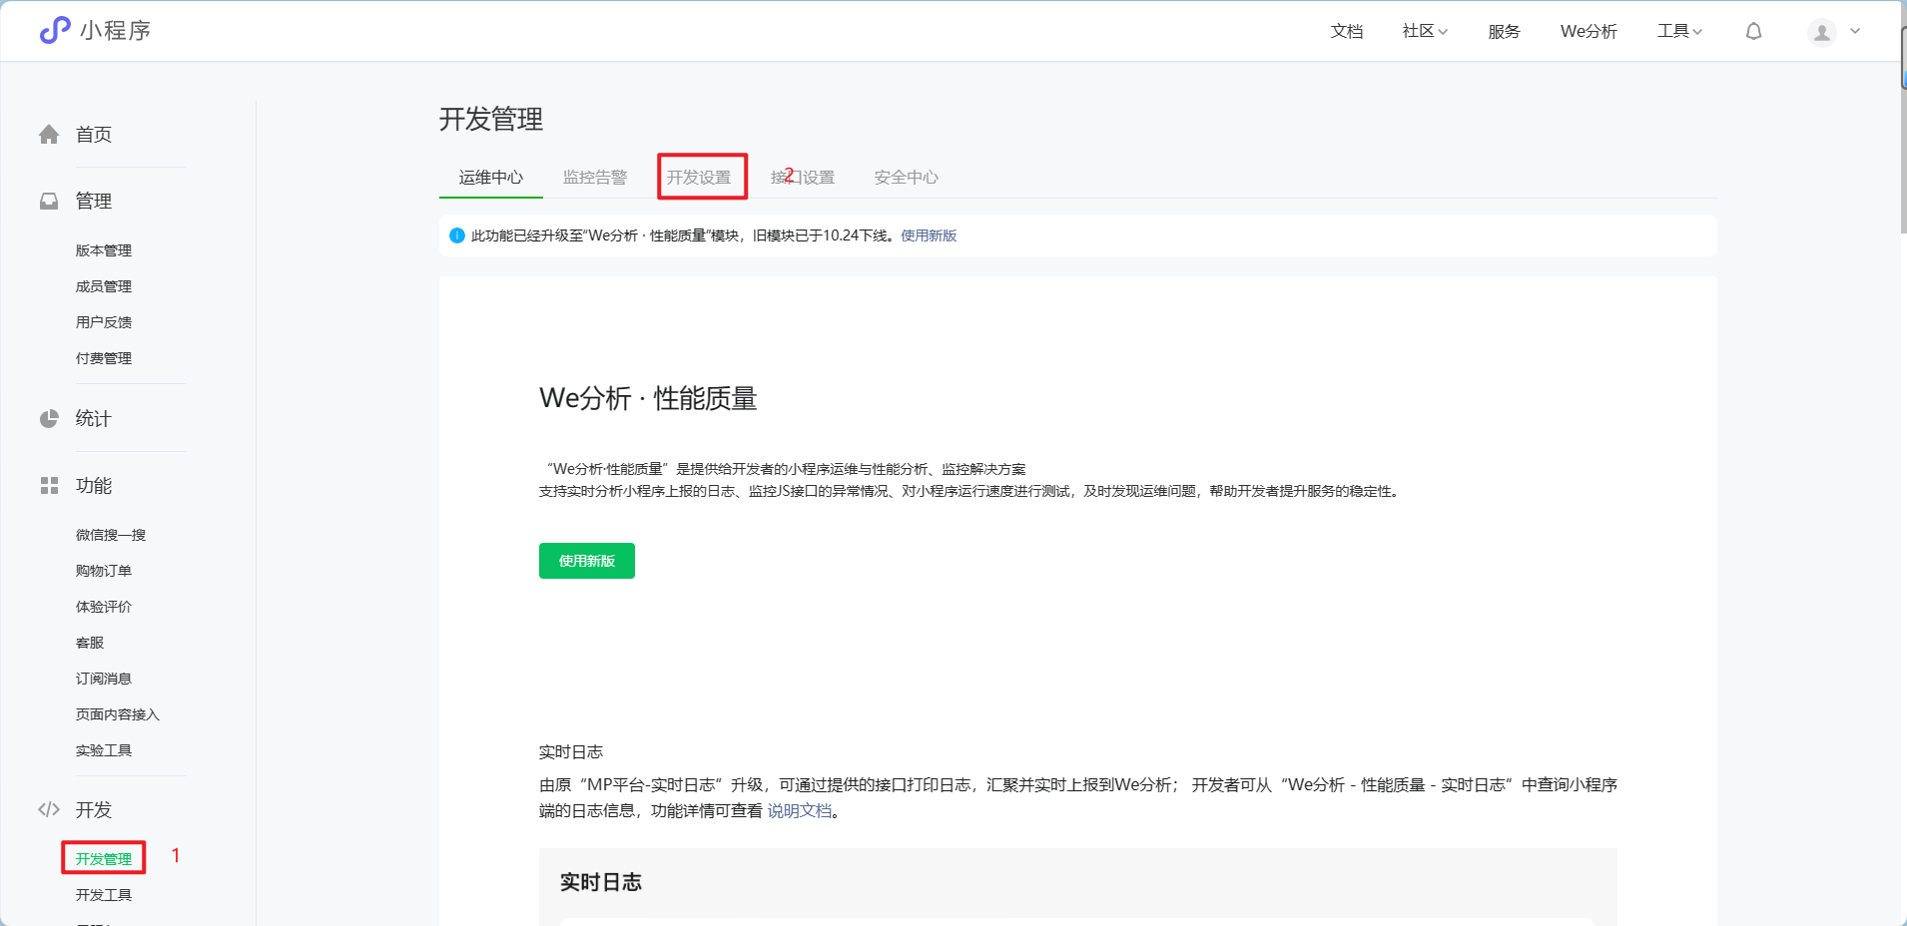Open the 说明文档 link
This screenshot has height=926, width=1907.
coord(799,811)
